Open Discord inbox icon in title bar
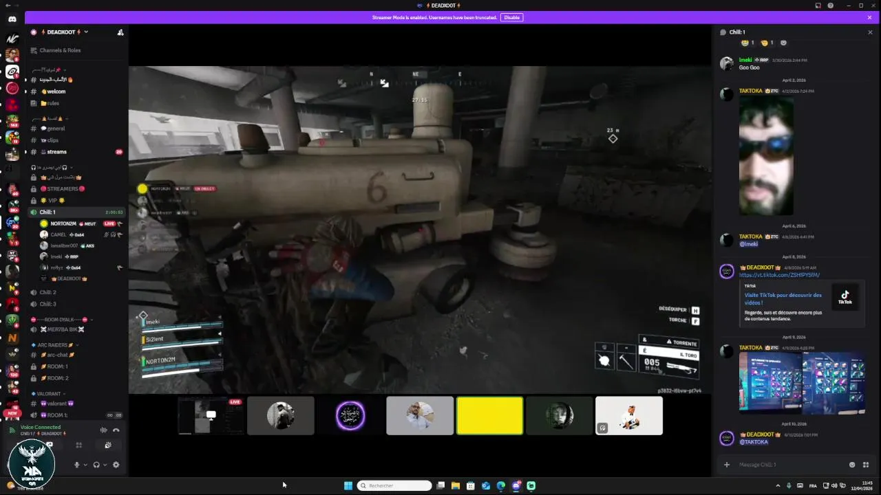Viewport: 881px width, 495px height. click(x=818, y=5)
